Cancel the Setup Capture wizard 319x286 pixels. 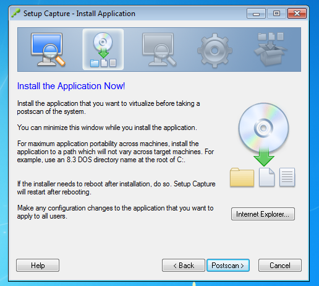(x=280, y=266)
